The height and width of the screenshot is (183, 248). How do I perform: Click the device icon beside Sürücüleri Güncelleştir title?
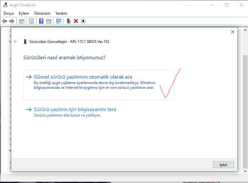pyautogui.click(x=25, y=41)
